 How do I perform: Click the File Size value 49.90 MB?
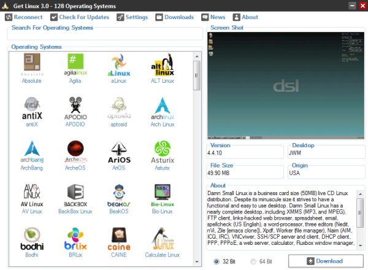(218, 173)
